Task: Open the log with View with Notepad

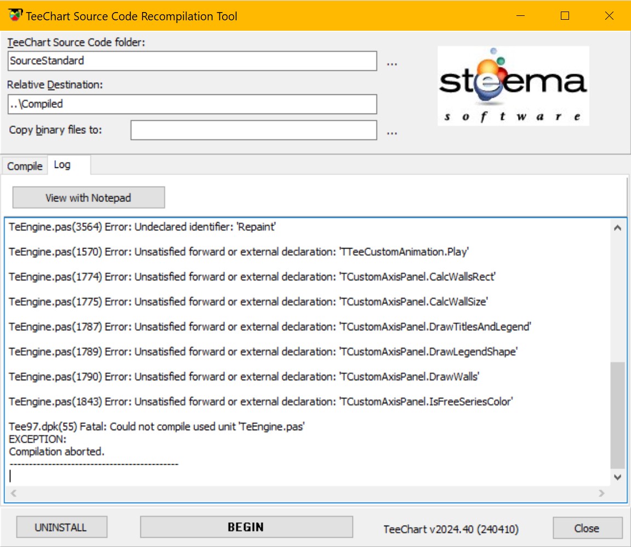Action: [88, 198]
